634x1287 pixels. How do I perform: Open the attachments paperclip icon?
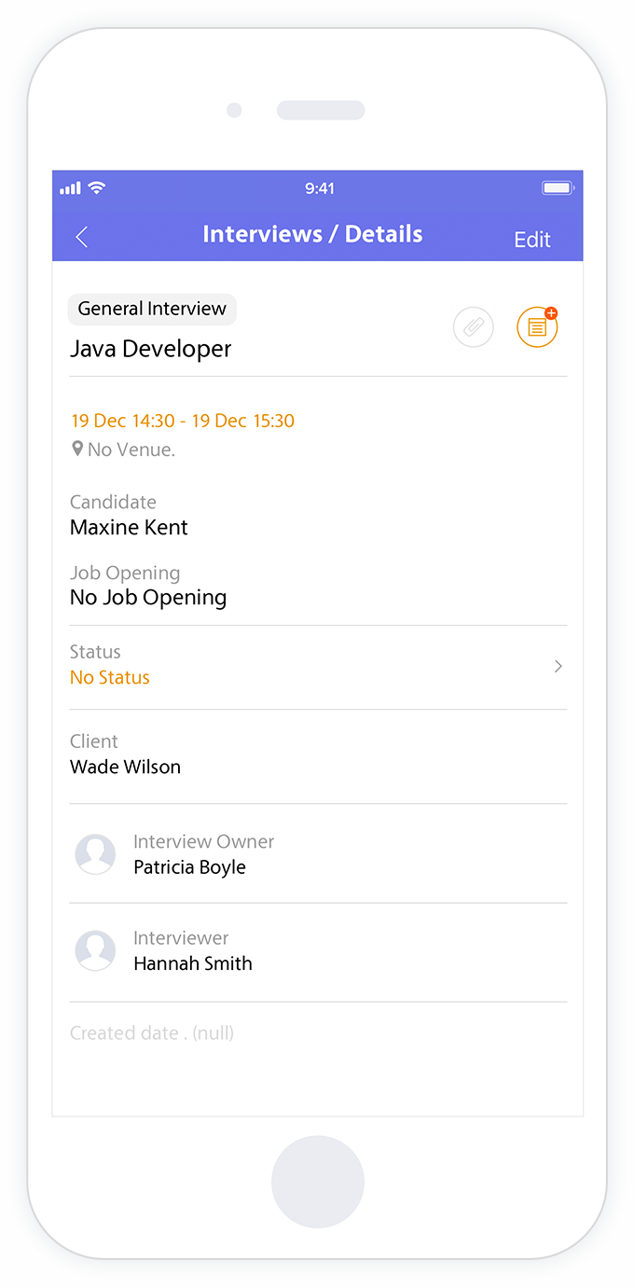pos(473,327)
